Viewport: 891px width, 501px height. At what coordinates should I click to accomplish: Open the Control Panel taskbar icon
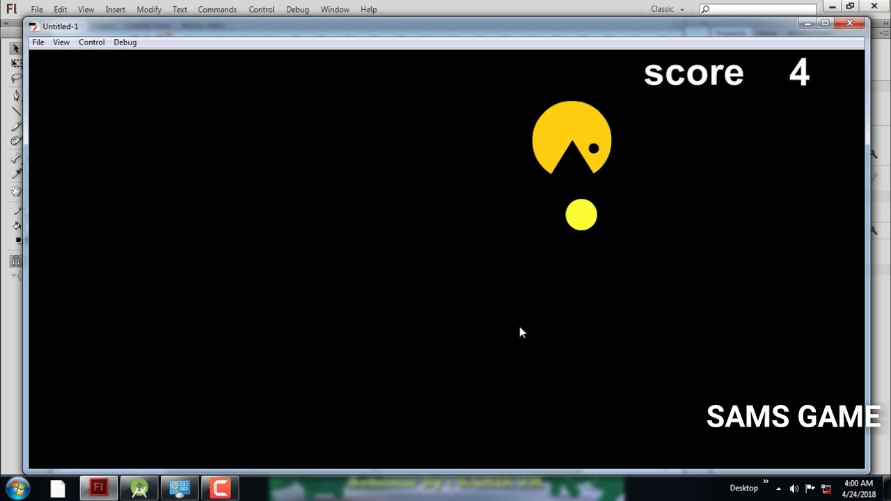(180, 488)
